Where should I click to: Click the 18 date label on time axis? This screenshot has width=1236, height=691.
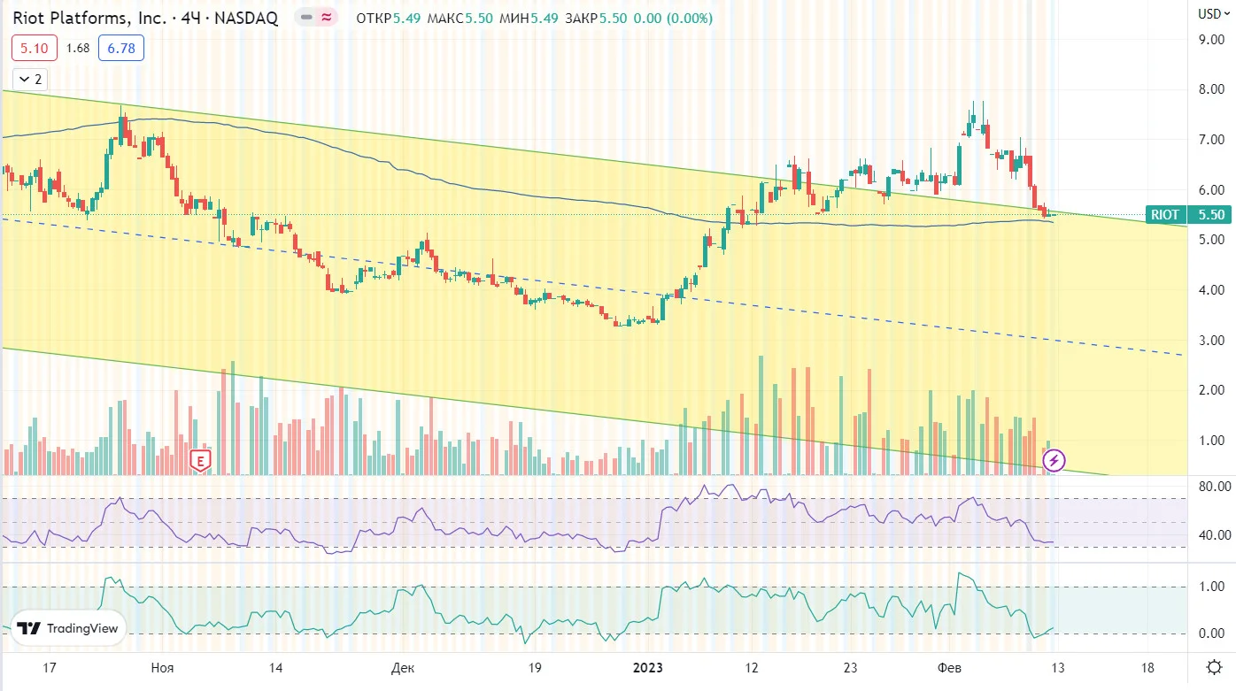point(1148,667)
